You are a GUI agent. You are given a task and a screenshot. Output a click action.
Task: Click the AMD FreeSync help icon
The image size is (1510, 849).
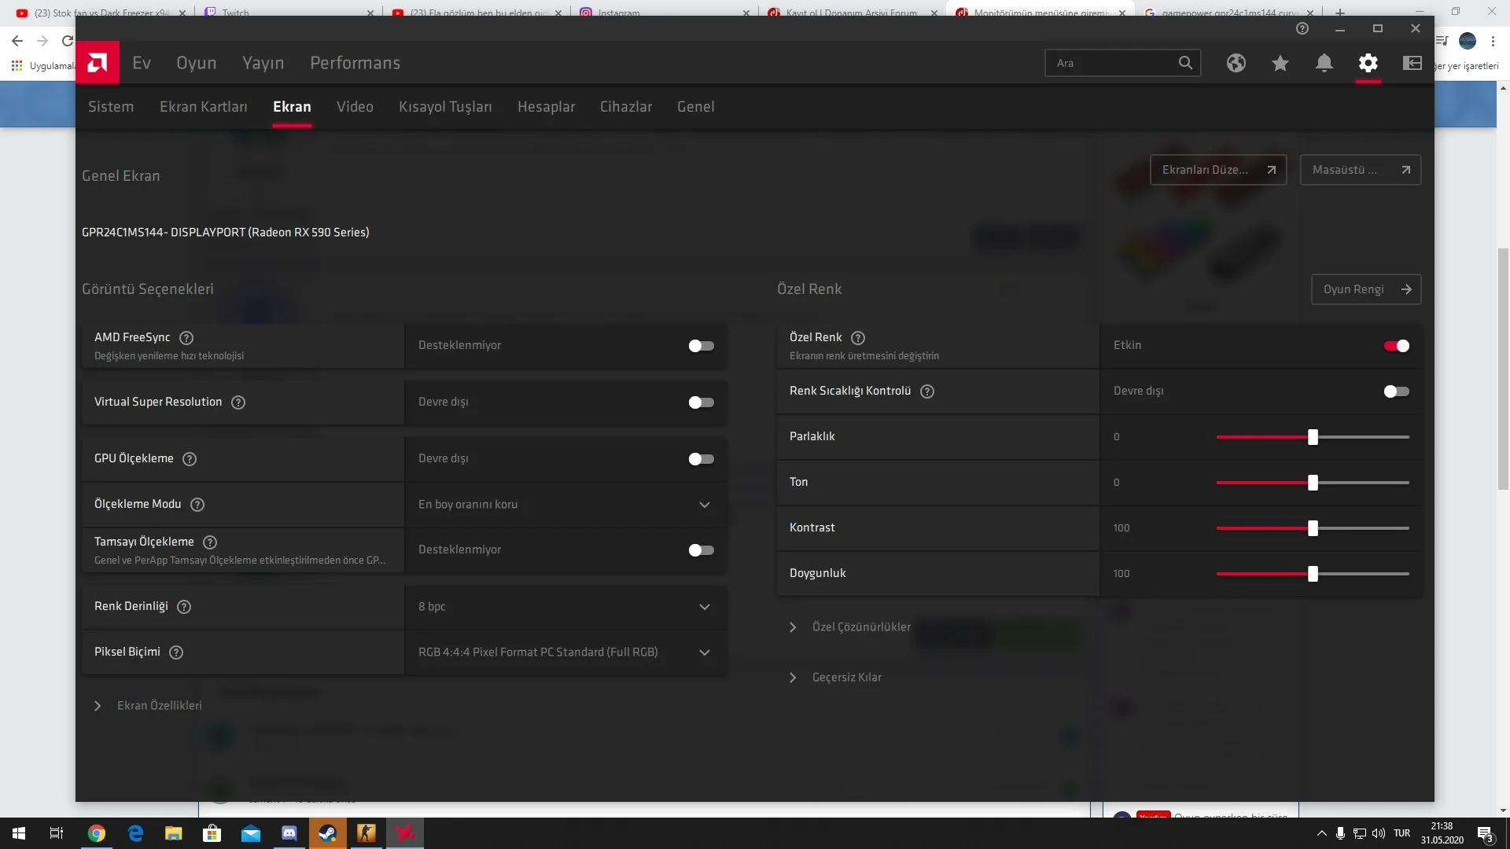(x=186, y=338)
